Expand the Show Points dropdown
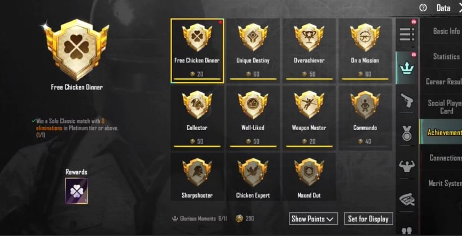 (313, 219)
